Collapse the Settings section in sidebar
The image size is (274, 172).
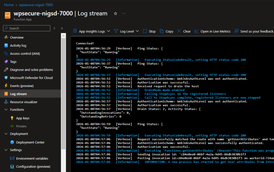[x=6, y=150]
